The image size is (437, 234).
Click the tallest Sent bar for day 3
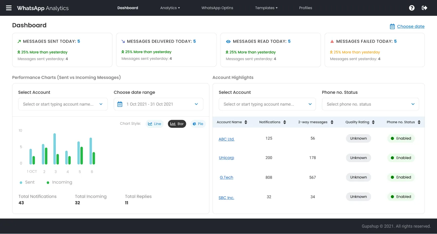point(54,149)
